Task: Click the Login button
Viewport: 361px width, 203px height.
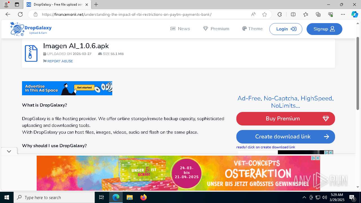Action: point(286,29)
